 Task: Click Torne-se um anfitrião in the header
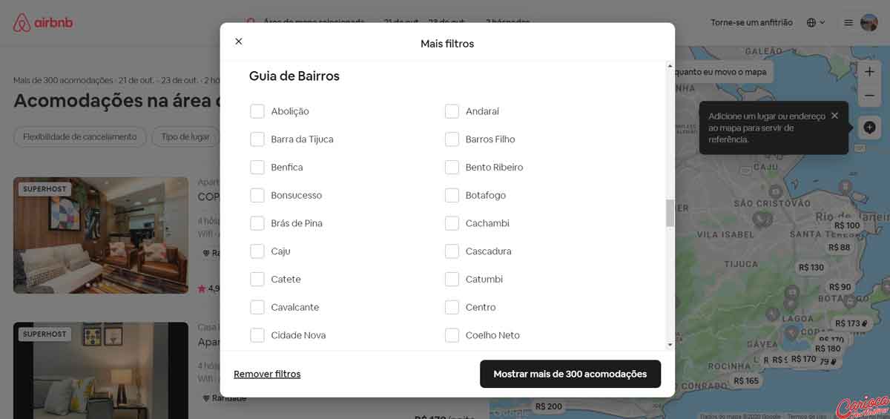(x=751, y=23)
